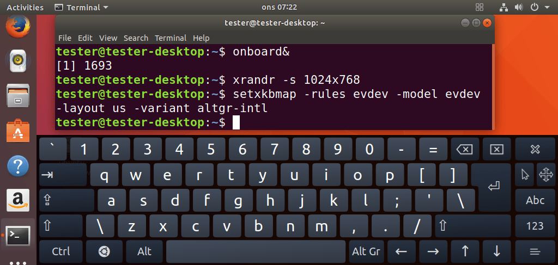Toggle the Caps Lock key

click(66, 200)
